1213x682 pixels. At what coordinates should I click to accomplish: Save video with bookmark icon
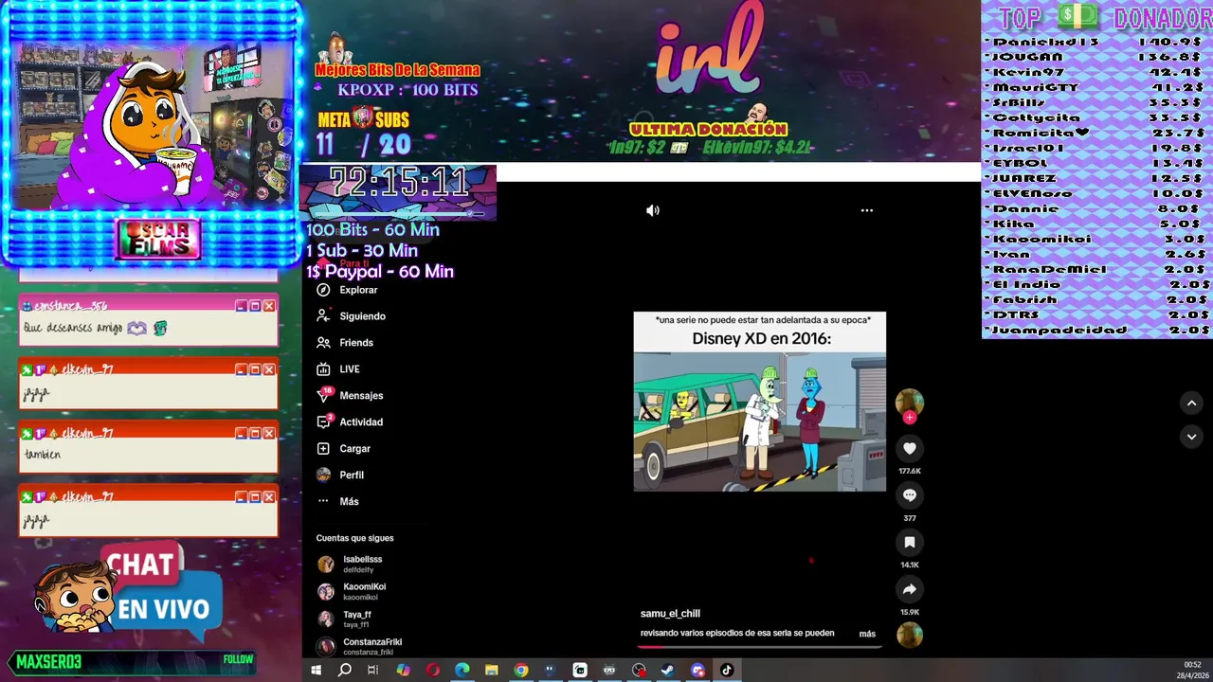[x=910, y=542]
